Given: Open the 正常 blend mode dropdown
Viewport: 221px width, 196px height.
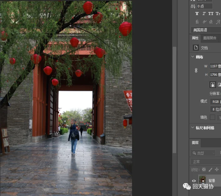Looking at the screenshot, I should click(206, 162).
